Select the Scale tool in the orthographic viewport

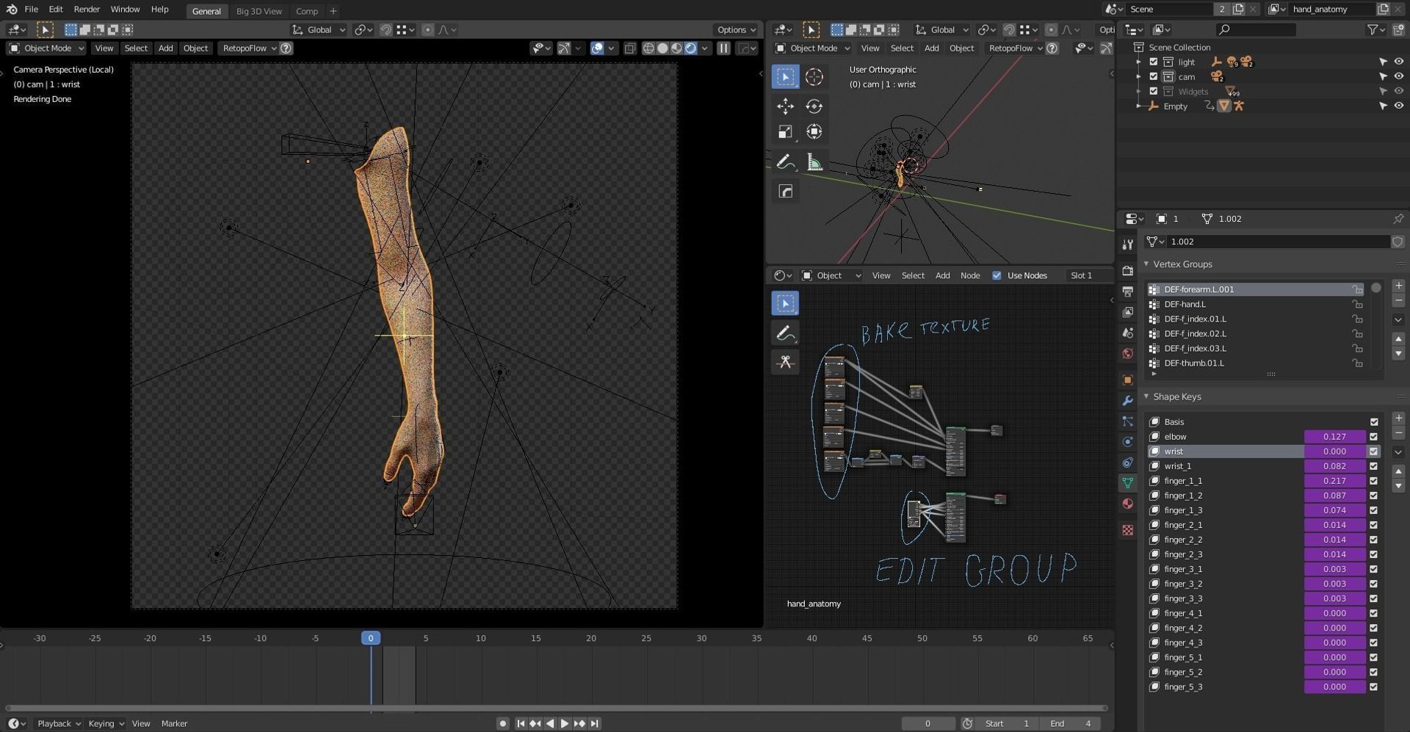pyautogui.click(x=785, y=132)
